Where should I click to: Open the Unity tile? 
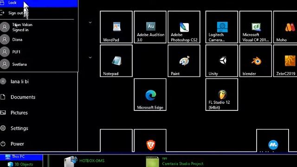[x=222, y=61]
